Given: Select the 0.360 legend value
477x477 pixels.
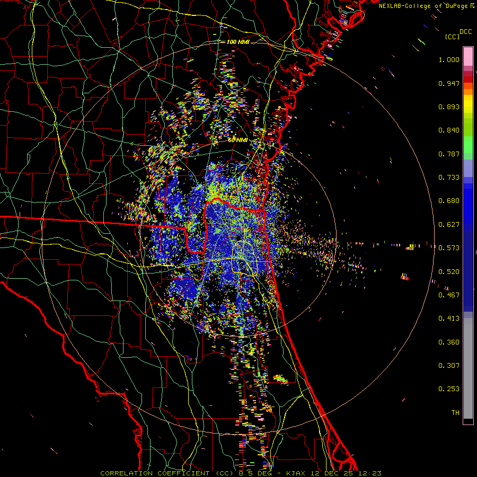Looking at the screenshot, I should coord(449,342).
